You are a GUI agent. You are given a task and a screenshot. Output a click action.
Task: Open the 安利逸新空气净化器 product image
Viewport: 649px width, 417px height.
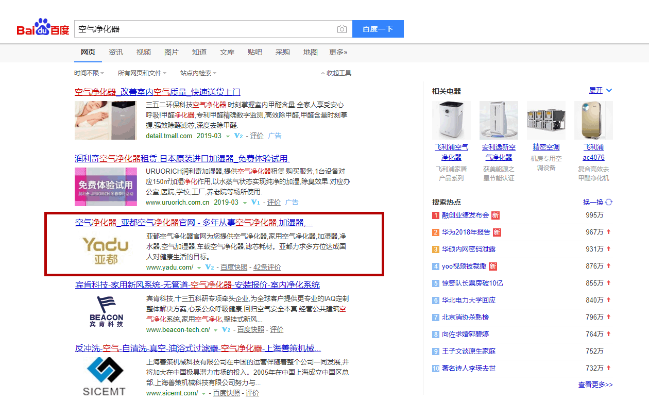(499, 121)
